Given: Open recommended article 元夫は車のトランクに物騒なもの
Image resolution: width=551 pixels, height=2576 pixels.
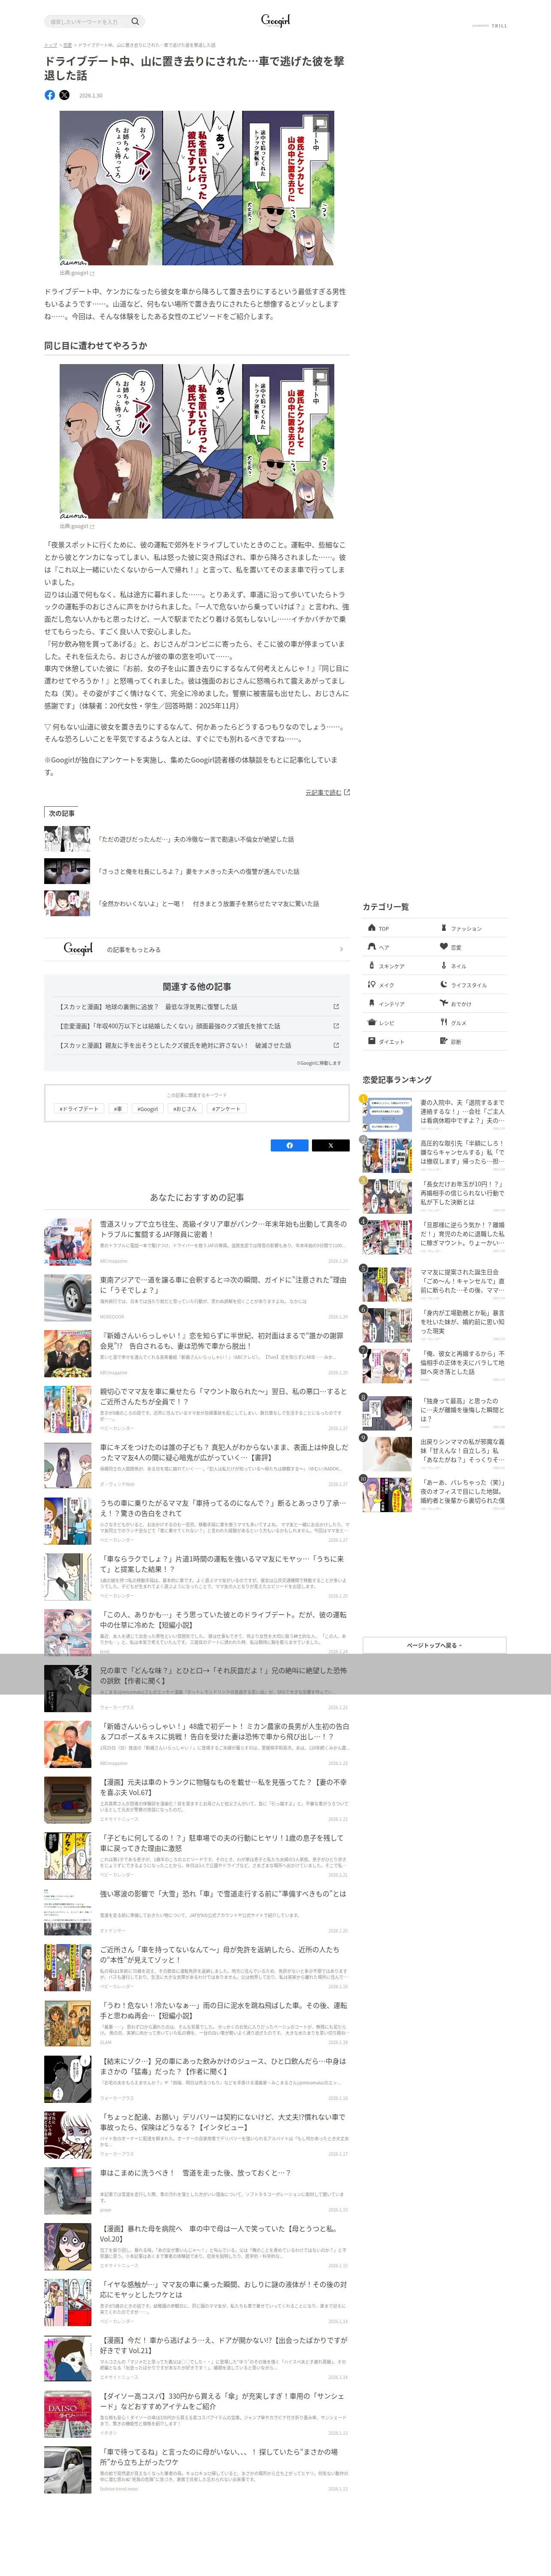Looking at the screenshot, I should click(196, 1801).
